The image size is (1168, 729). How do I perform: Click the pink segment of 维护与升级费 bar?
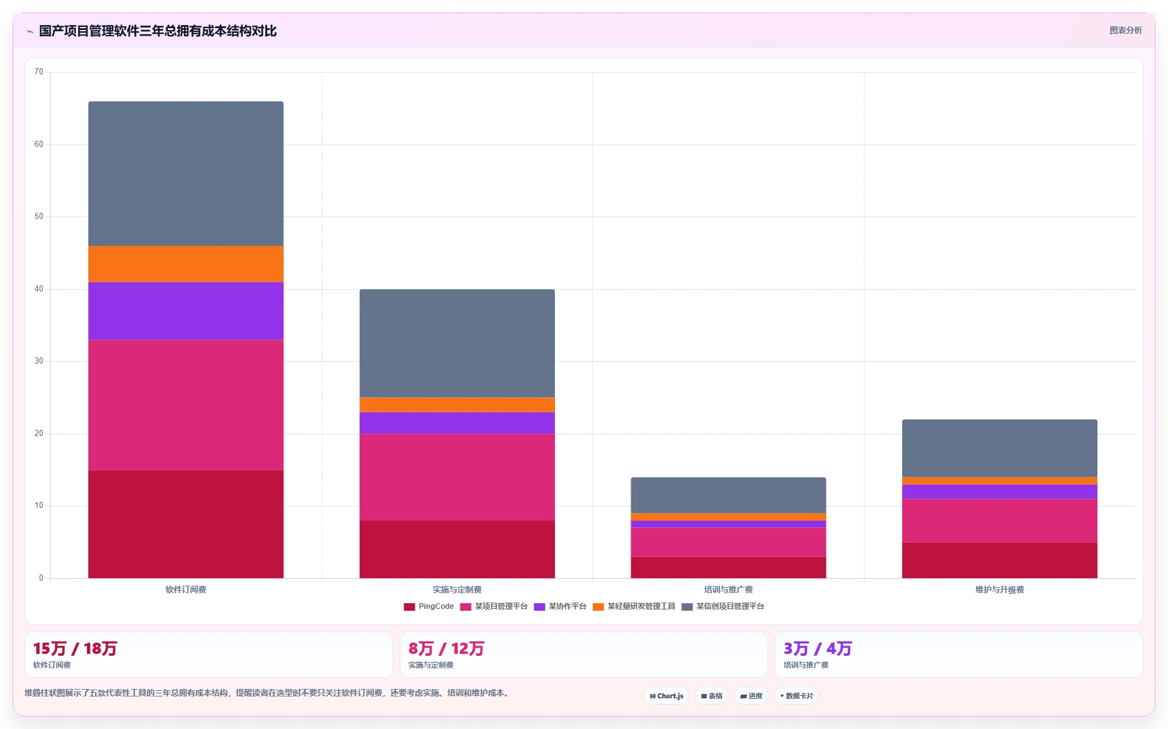click(1000, 521)
